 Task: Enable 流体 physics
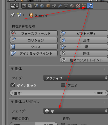[84, 40]
